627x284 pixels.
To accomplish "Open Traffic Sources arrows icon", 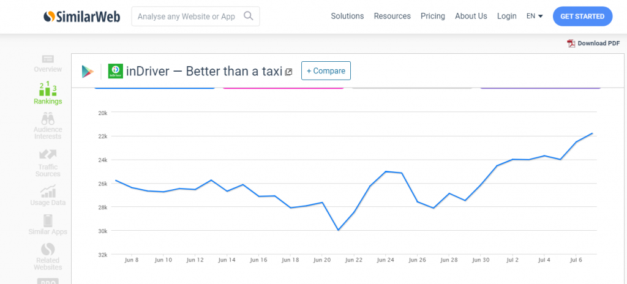I will (48, 155).
